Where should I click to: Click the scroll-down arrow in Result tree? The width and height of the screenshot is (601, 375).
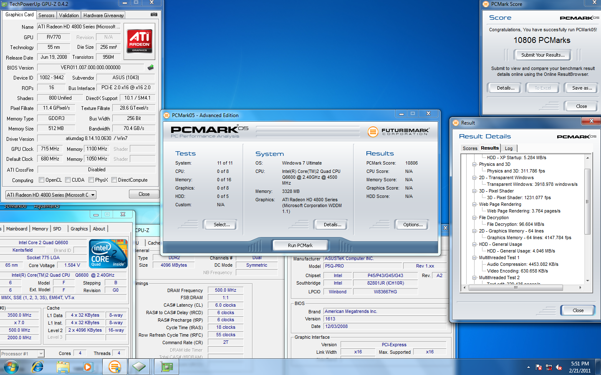click(587, 281)
